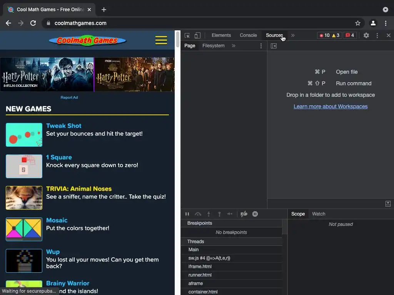
Task: Open the Chrome three-dot menu
Action: (x=386, y=23)
